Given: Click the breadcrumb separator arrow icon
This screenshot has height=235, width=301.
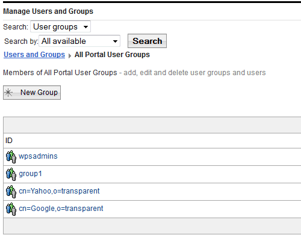Looking at the screenshot, I should 70,55.
